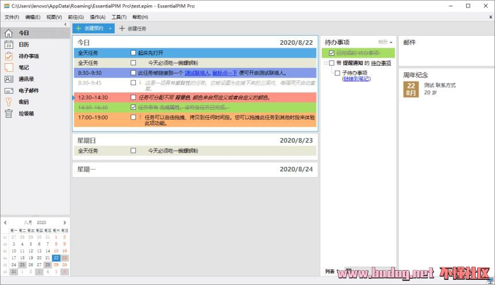
Task: Select the 12:30–14:30 time label
Action: point(93,98)
